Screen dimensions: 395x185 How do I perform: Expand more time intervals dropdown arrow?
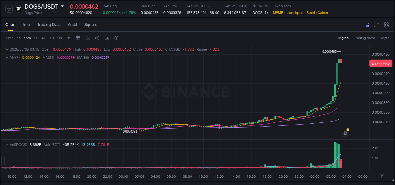click(69, 38)
